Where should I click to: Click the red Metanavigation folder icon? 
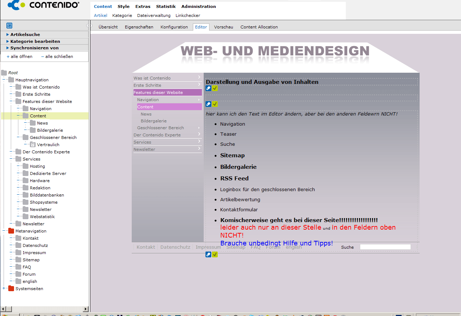tap(11, 231)
